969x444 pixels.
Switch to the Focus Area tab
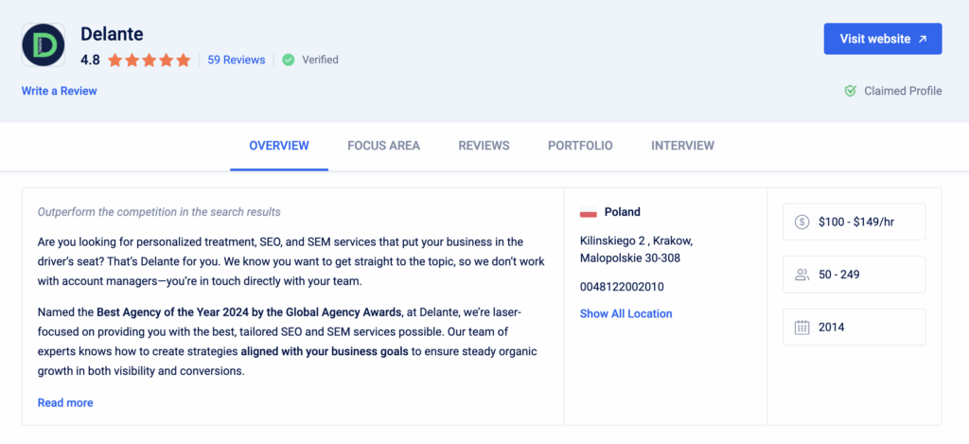tap(384, 146)
